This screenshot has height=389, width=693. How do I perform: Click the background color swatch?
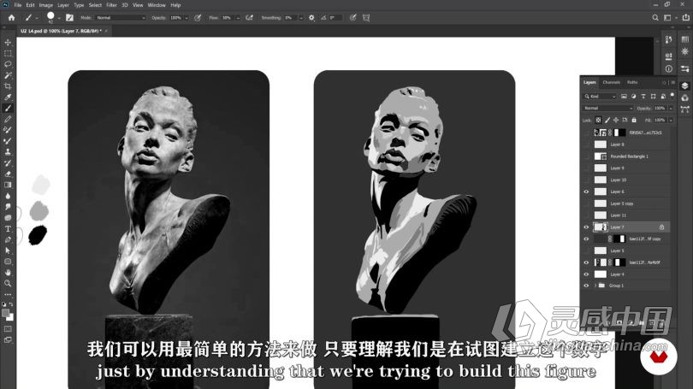click(10, 317)
